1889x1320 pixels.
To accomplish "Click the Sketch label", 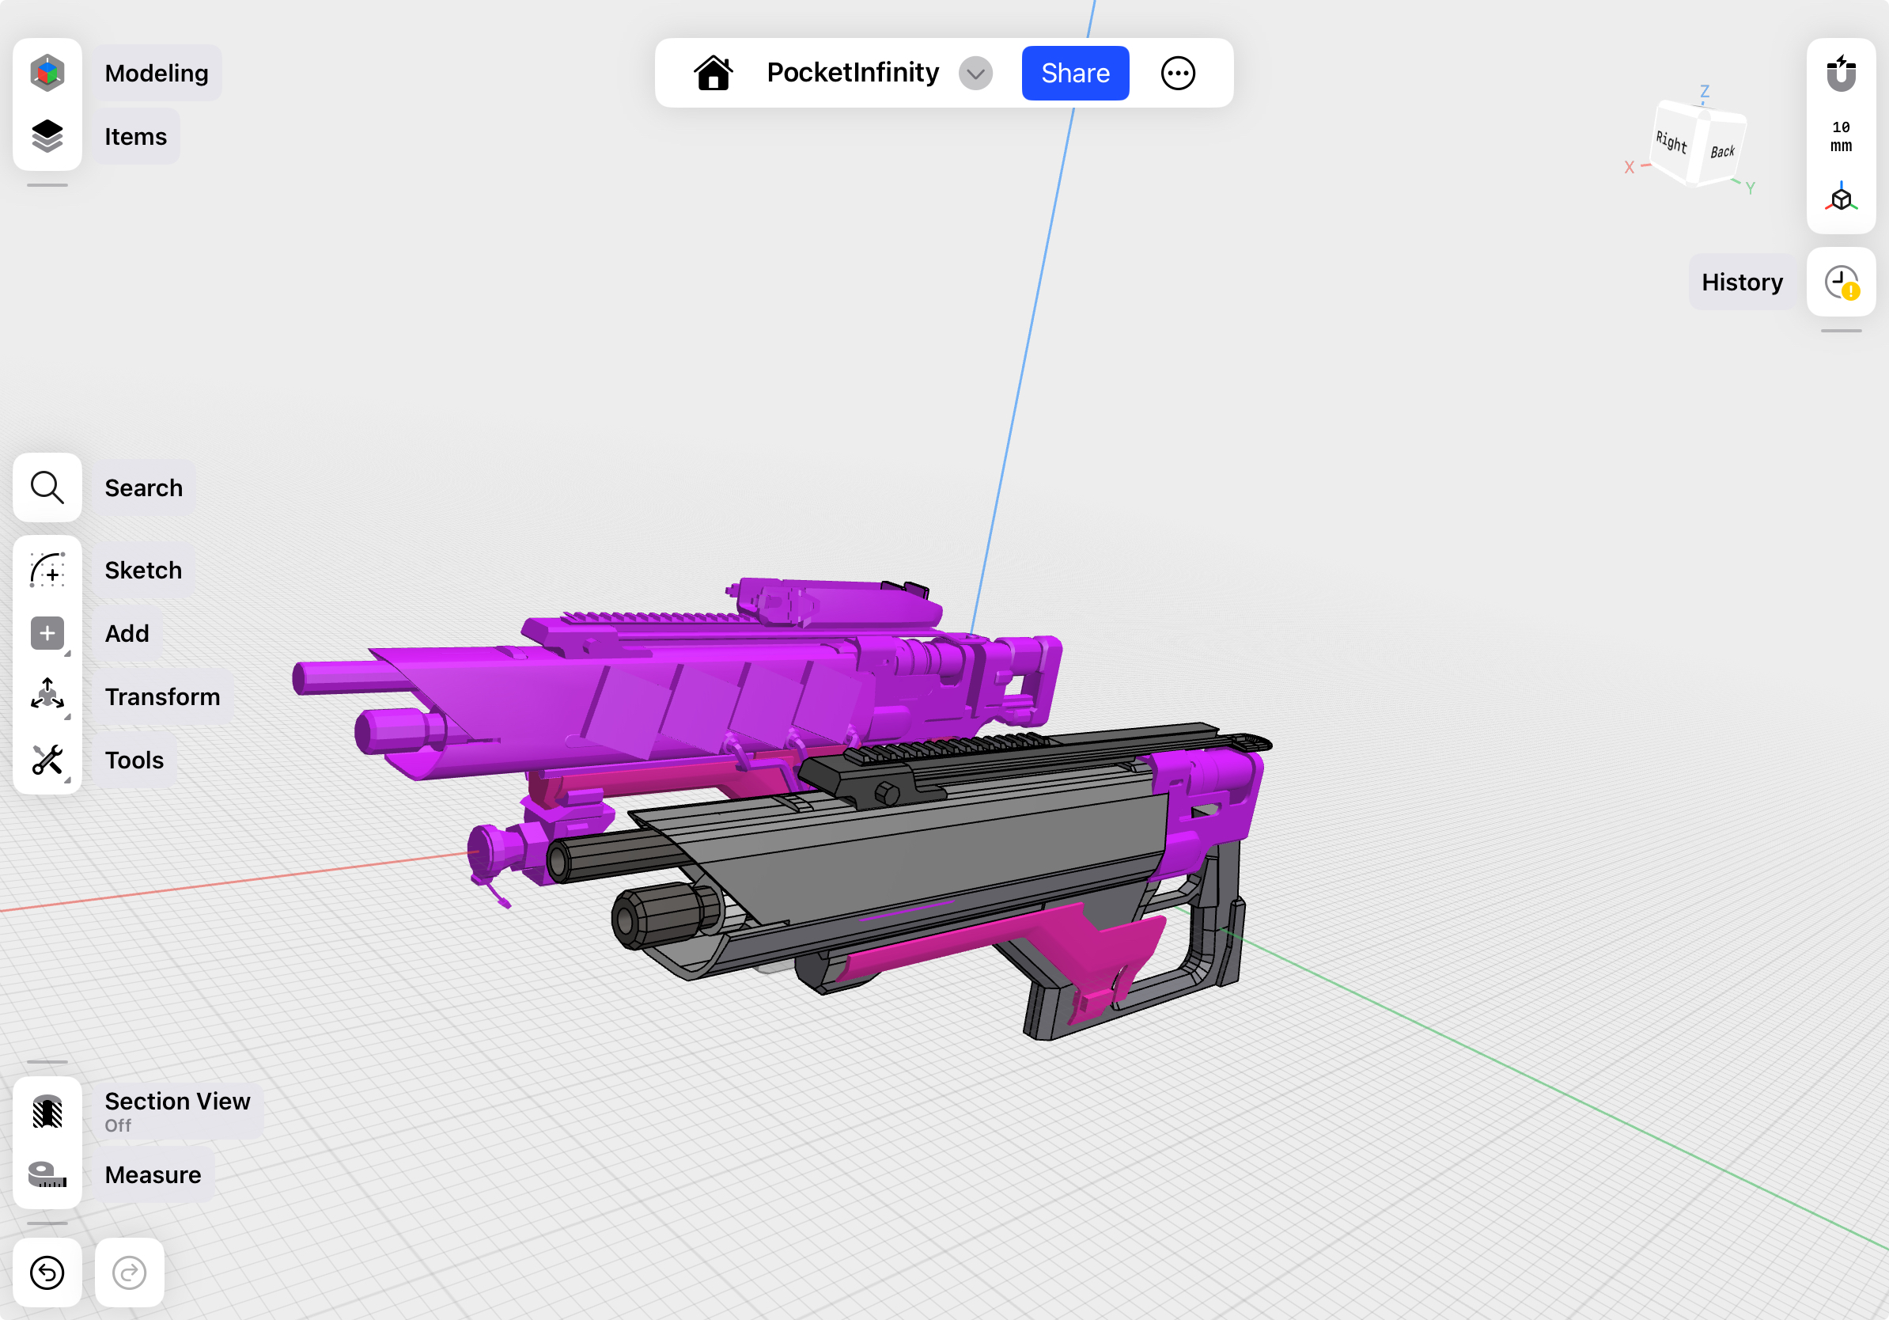I will 143,571.
